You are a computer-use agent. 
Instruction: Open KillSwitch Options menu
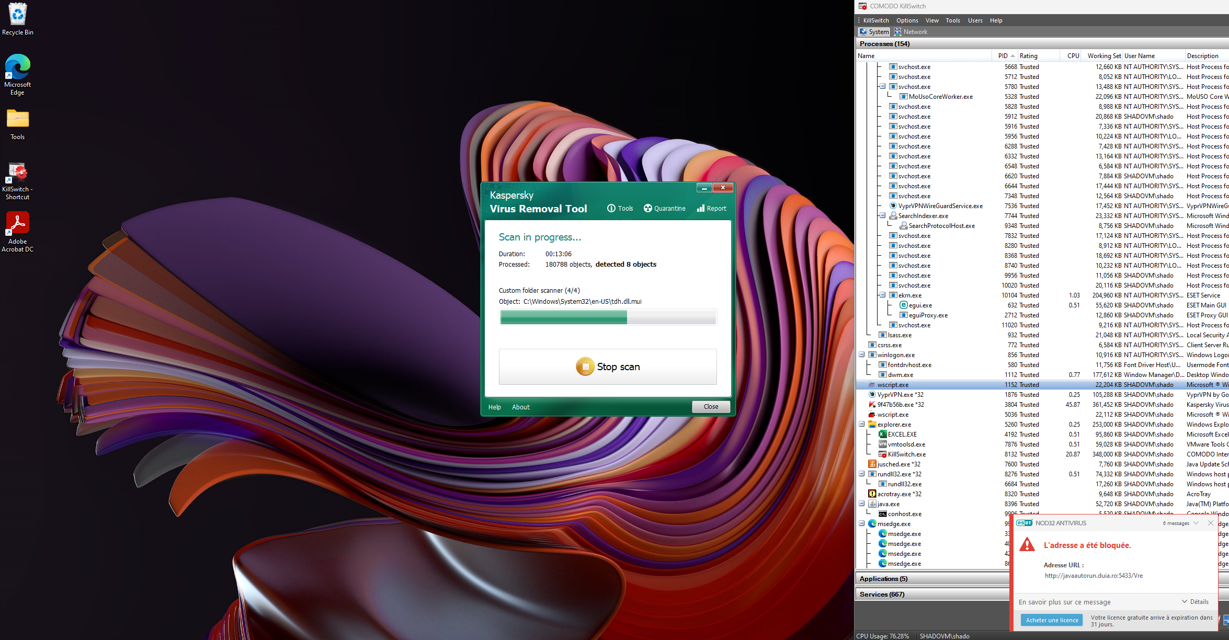click(x=907, y=20)
